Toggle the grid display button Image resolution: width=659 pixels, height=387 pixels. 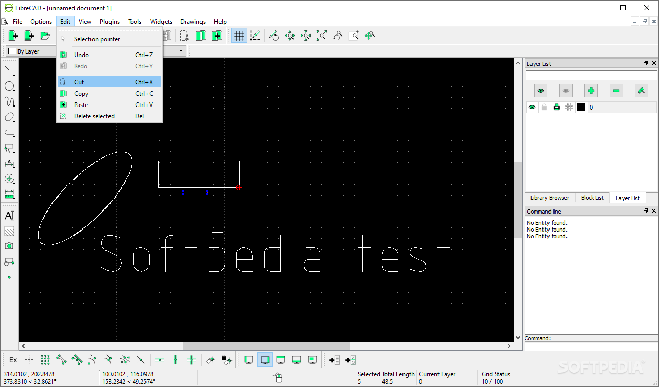pos(239,36)
